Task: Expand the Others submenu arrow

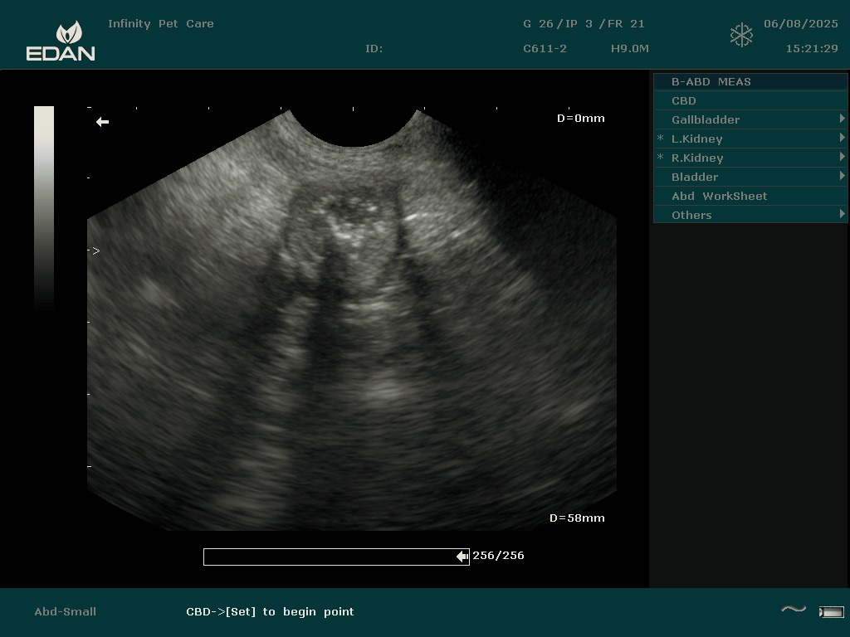Action: [842, 215]
